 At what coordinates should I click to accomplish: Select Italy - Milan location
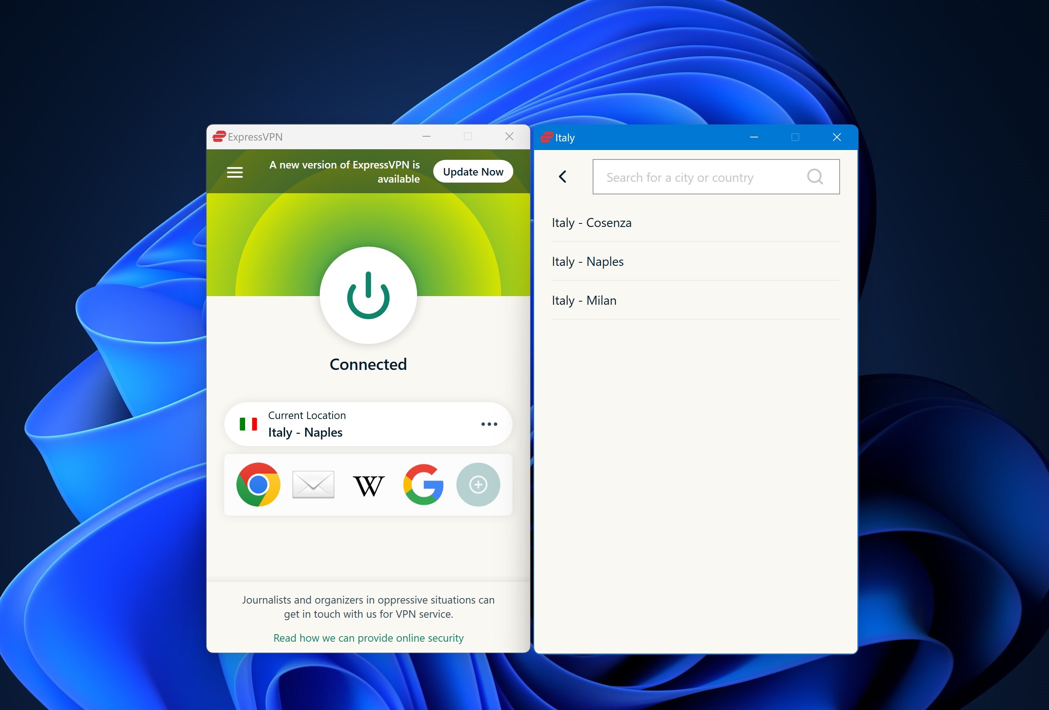coord(696,300)
